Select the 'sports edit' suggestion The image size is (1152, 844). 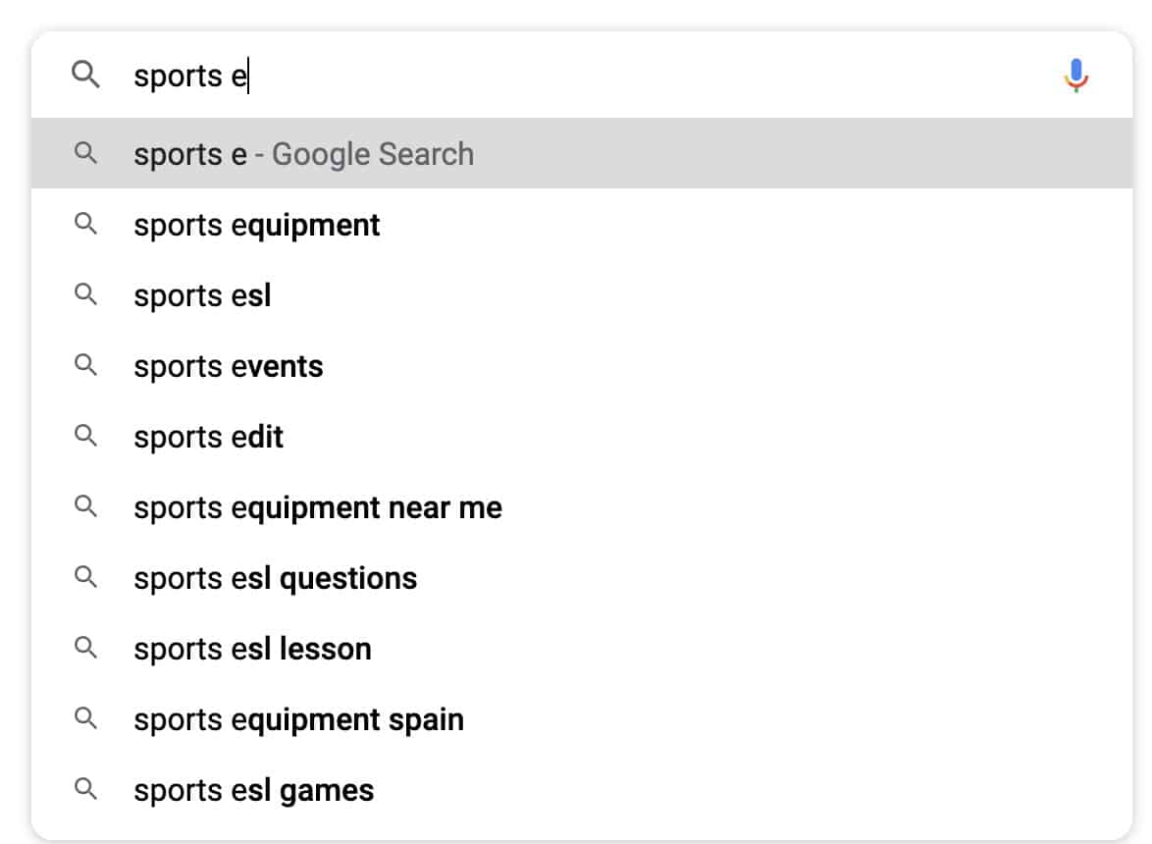pyautogui.click(x=207, y=436)
